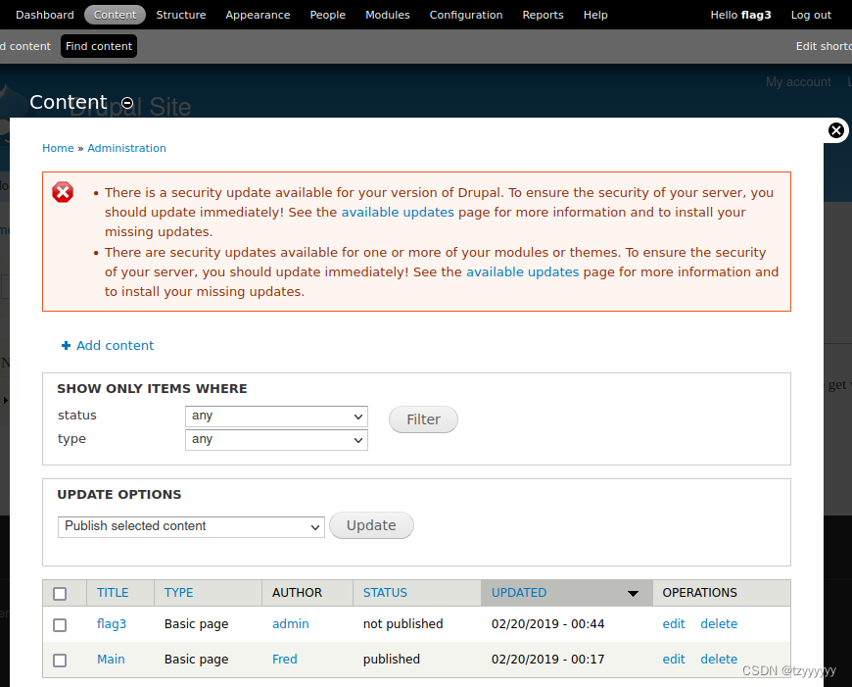Click the '02/20/2019 - 00:44' date cell
The height and width of the screenshot is (687, 852).
pyautogui.click(x=547, y=624)
